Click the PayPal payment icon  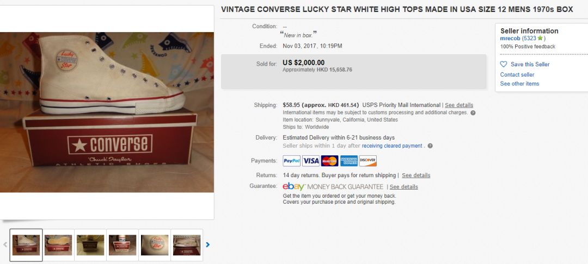[292, 161]
